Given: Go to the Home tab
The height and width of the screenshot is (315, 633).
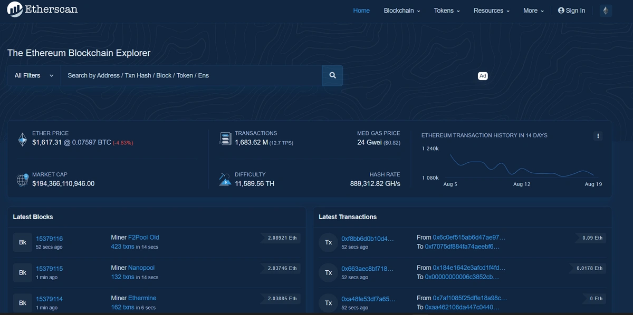Looking at the screenshot, I should coord(361,11).
